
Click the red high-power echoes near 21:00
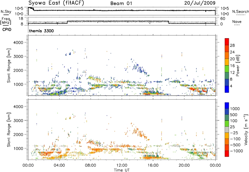(x=192, y=89)
